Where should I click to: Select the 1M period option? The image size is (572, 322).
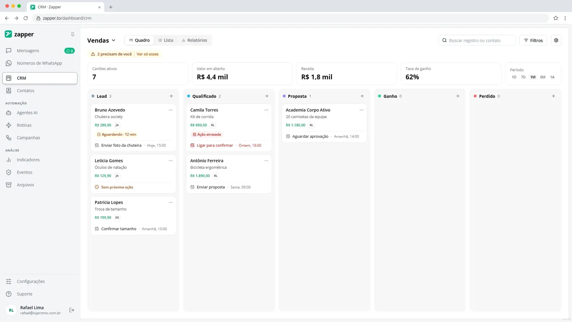[x=533, y=77]
